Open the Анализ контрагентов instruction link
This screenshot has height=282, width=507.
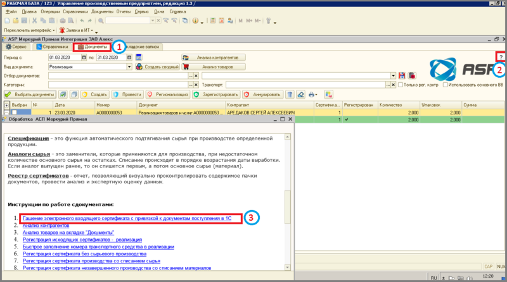pyautogui.click(x=45, y=225)
